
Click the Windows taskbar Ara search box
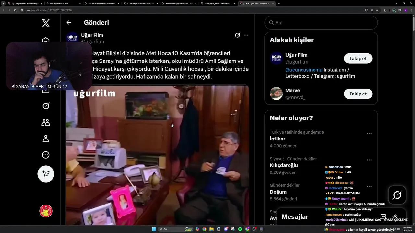click(175, 229)
